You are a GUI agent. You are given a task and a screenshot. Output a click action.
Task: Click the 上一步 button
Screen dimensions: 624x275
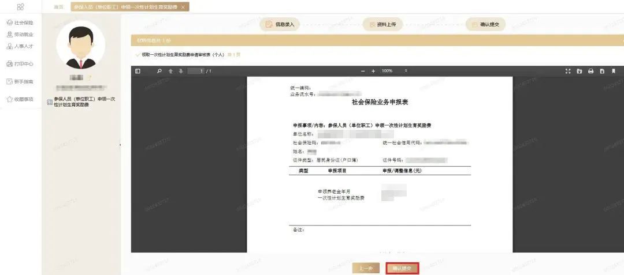tap(366, 268)
